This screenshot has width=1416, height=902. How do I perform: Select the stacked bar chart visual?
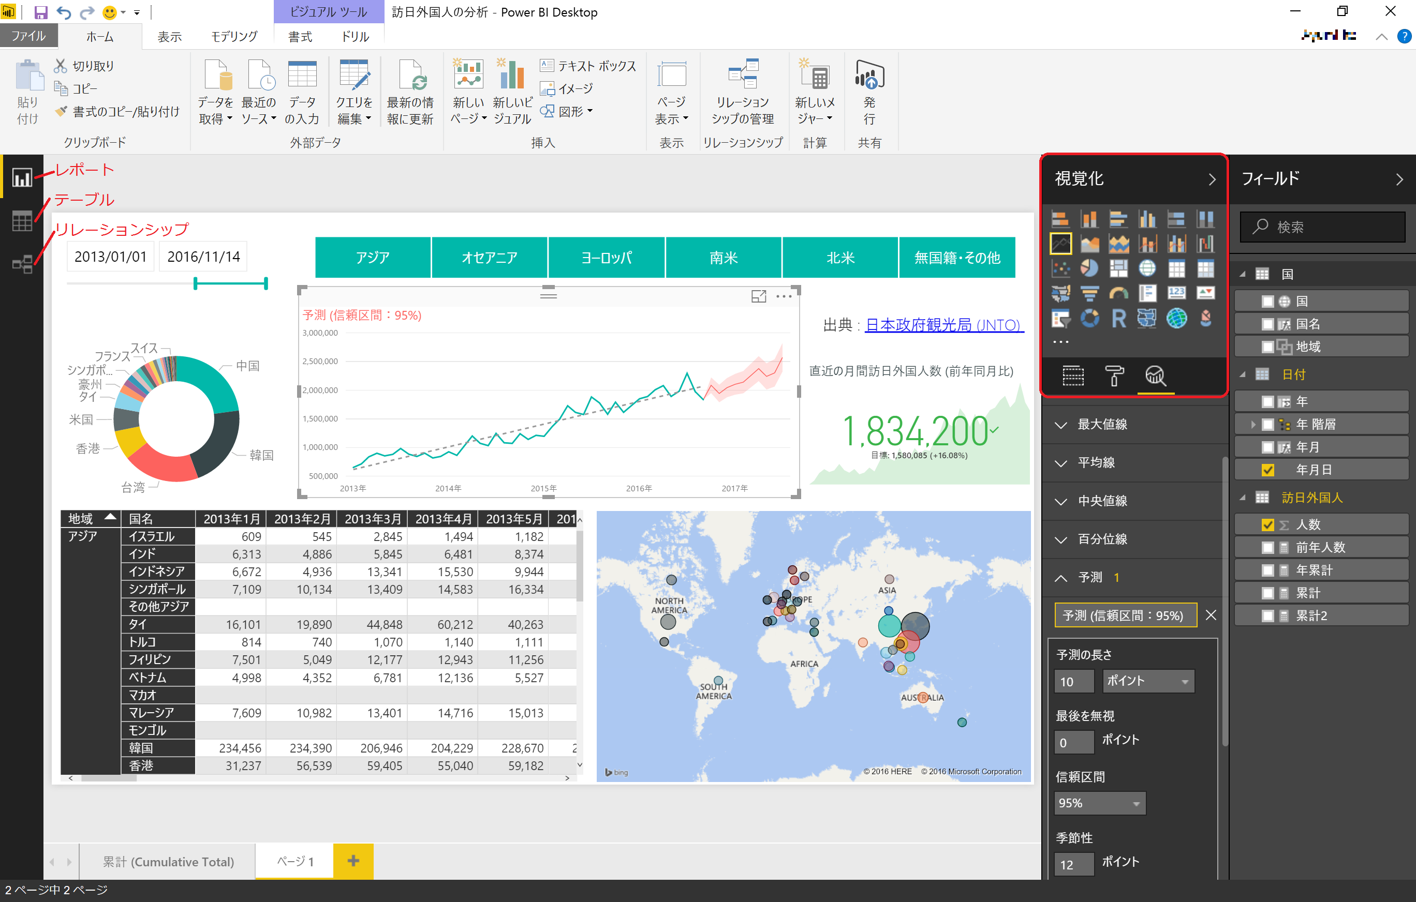[x=1060, y=219]
